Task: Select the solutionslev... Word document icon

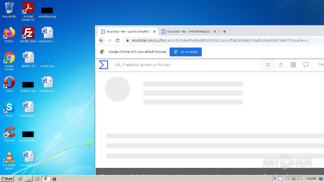Action: [47, 35]
